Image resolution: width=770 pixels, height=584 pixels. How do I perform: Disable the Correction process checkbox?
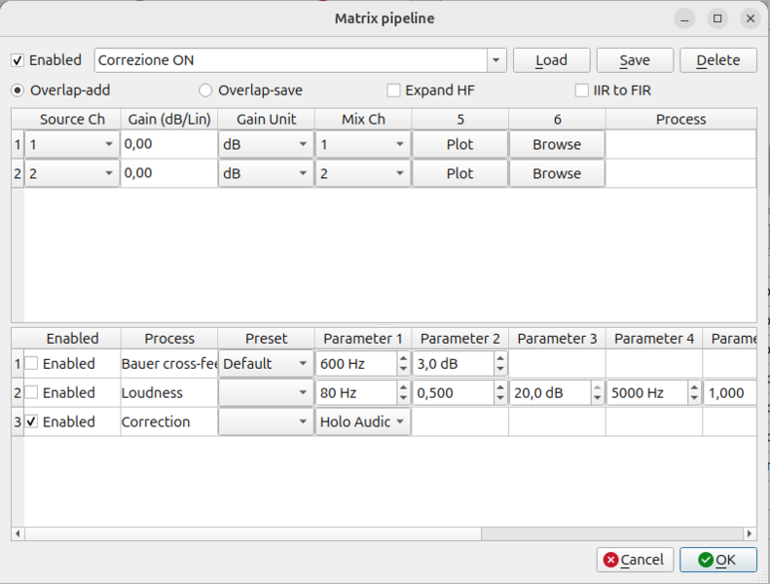click(x=32, y=421)
